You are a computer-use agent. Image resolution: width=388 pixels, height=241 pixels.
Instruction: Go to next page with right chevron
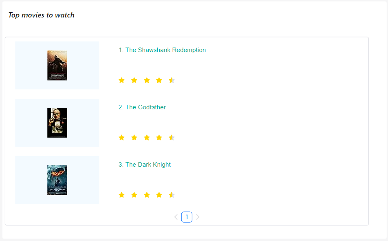click(x=198, y=217)
